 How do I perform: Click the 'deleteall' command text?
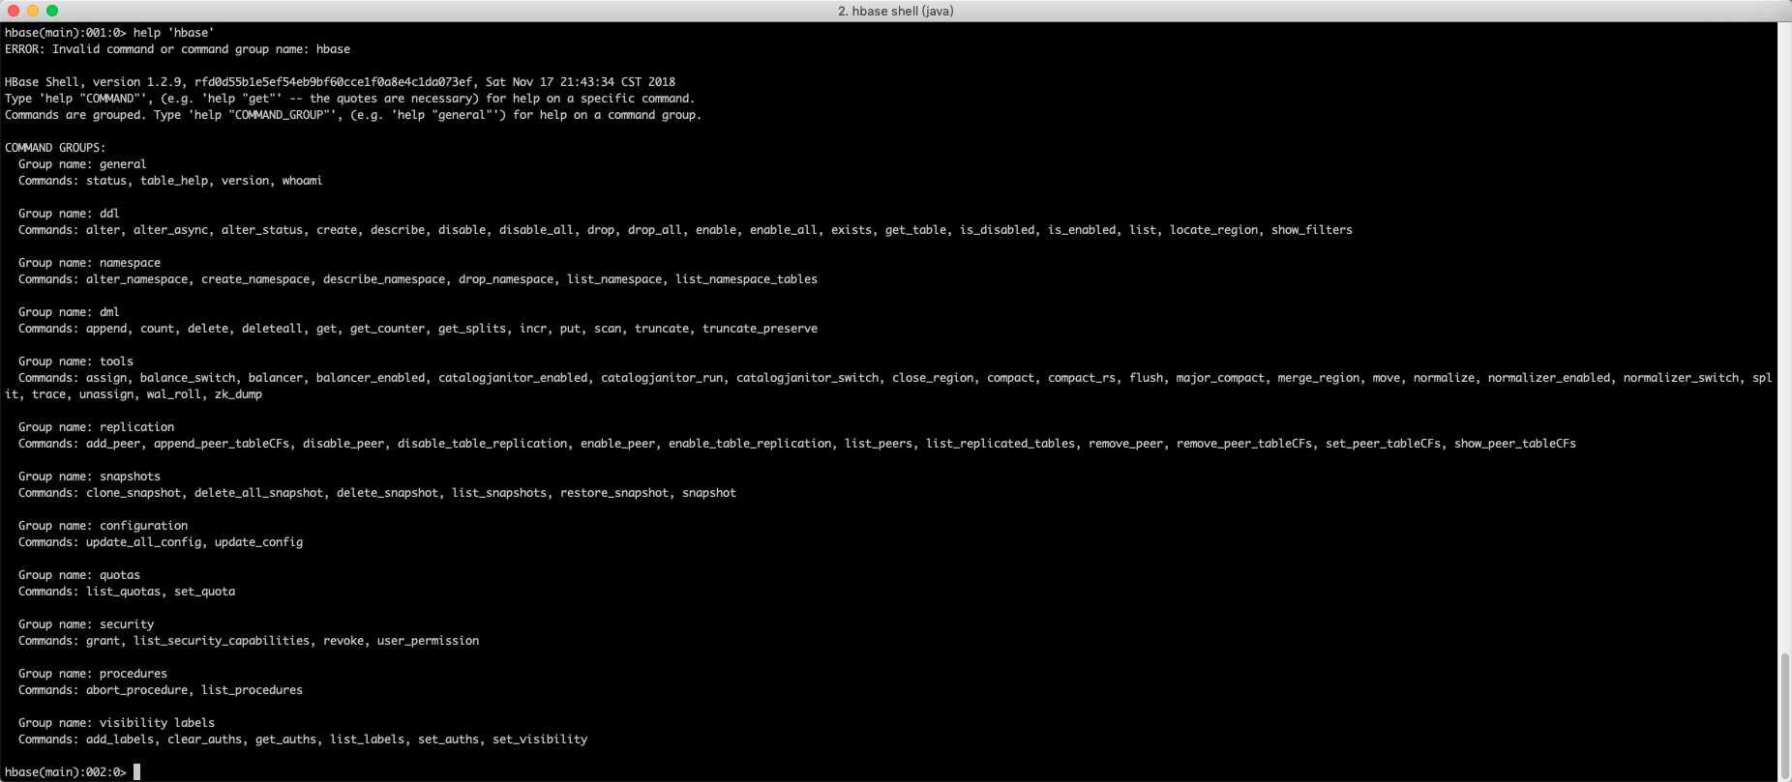(272, 329)
